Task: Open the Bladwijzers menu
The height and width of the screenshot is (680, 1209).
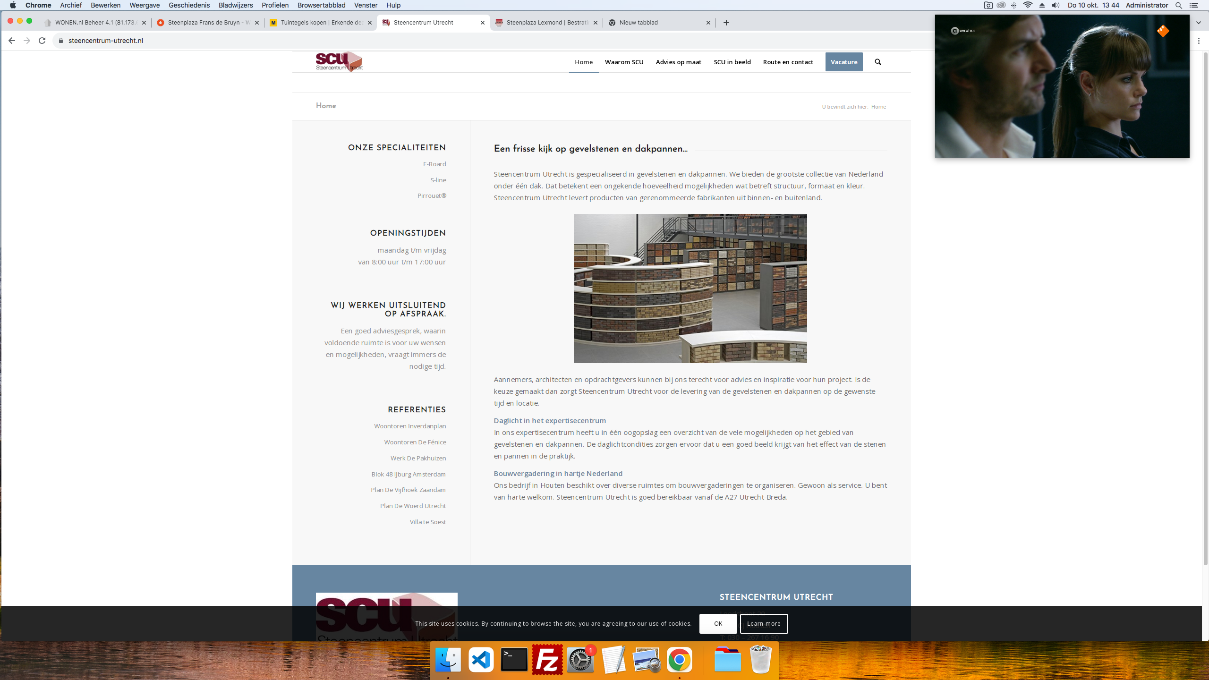Action: 235,5
